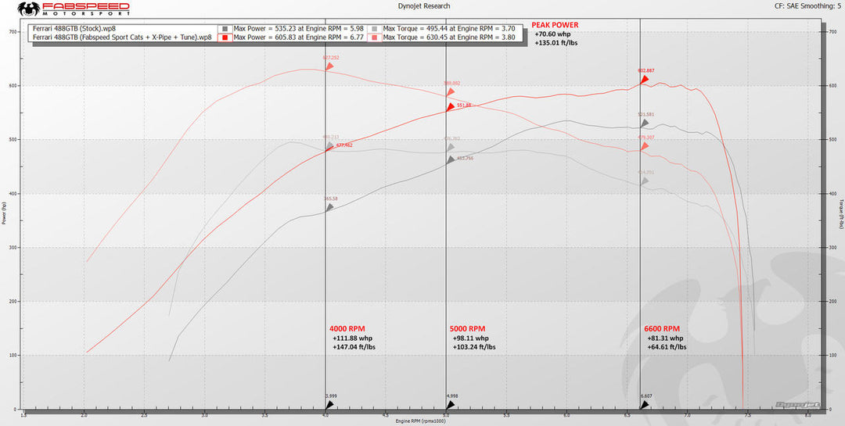Click the Engine RPM axis label
This screenshot has width=845, height=426.
coord(422,421)
